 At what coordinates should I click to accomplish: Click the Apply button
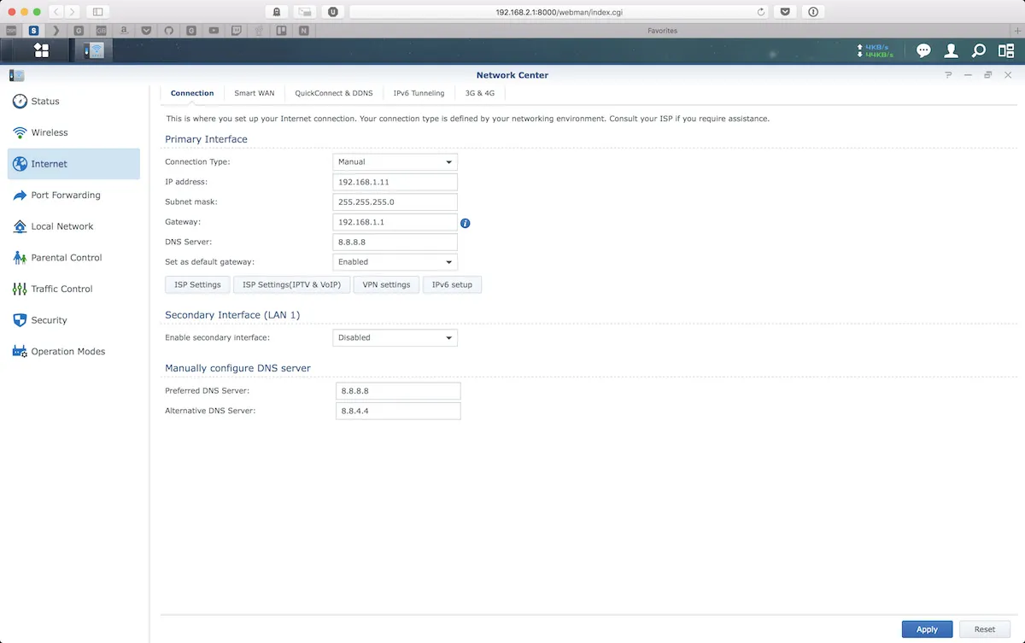927,629
